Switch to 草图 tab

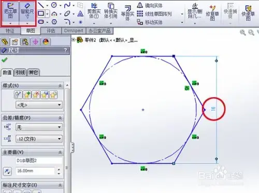[31, 31]
